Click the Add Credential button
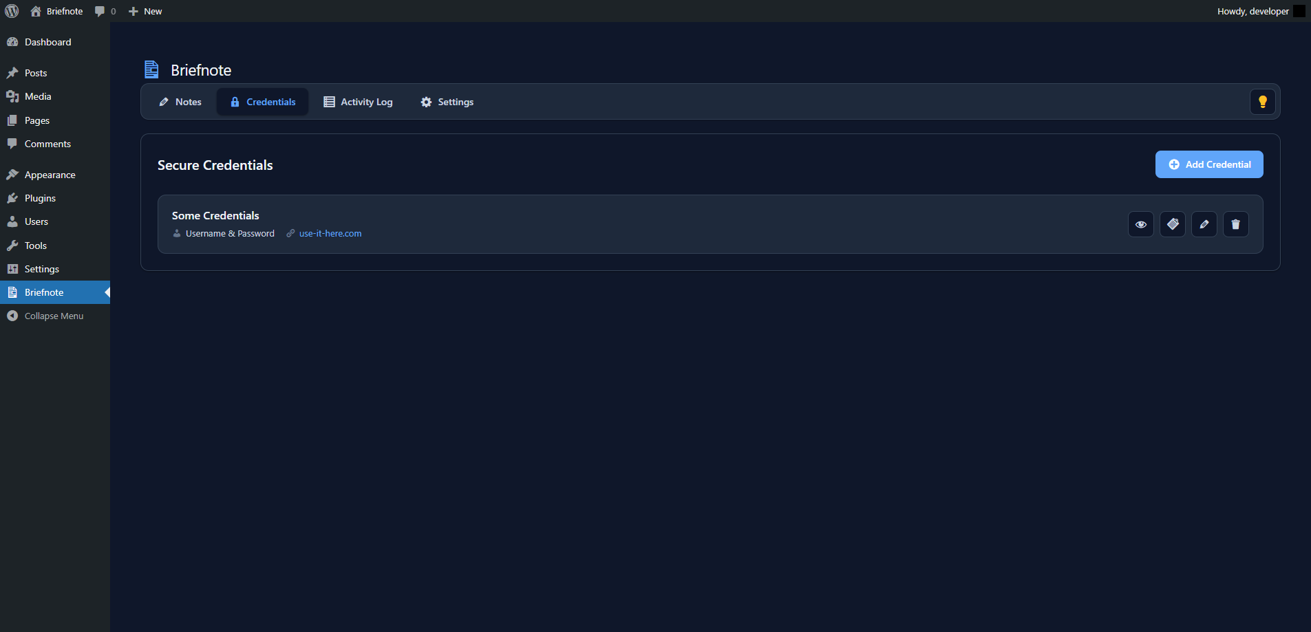The height and width of the screenshot is (632, 1311). pos(1209,164)
